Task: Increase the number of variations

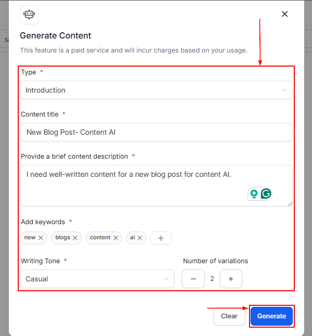Action: pyautogui.click(x=231, y=279)
